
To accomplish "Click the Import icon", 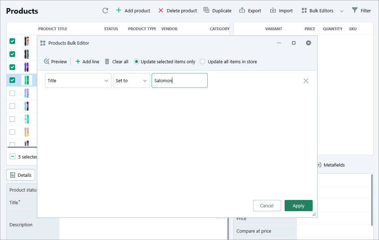I will click(x=273, y=10).
